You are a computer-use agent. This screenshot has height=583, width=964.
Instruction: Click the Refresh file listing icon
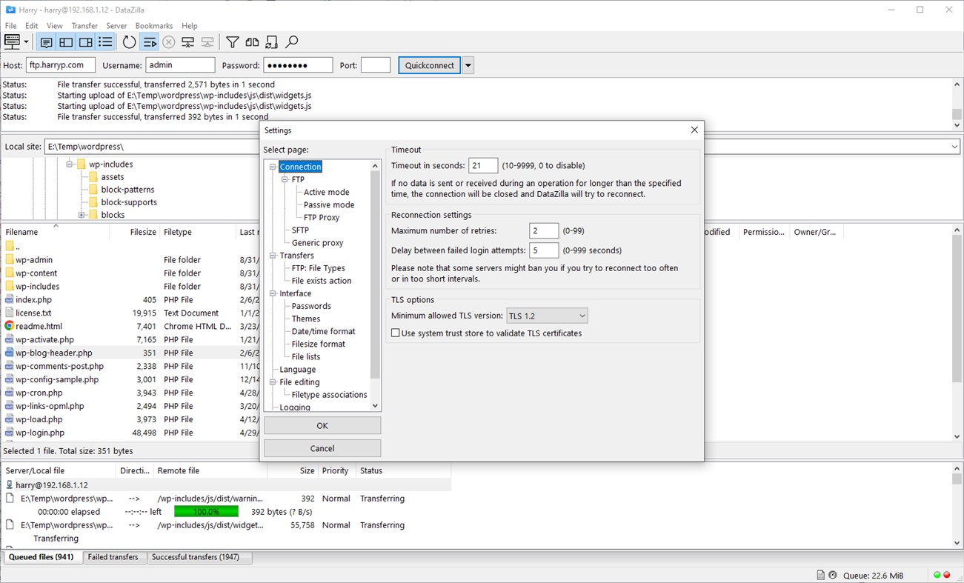tap(129, 41)
